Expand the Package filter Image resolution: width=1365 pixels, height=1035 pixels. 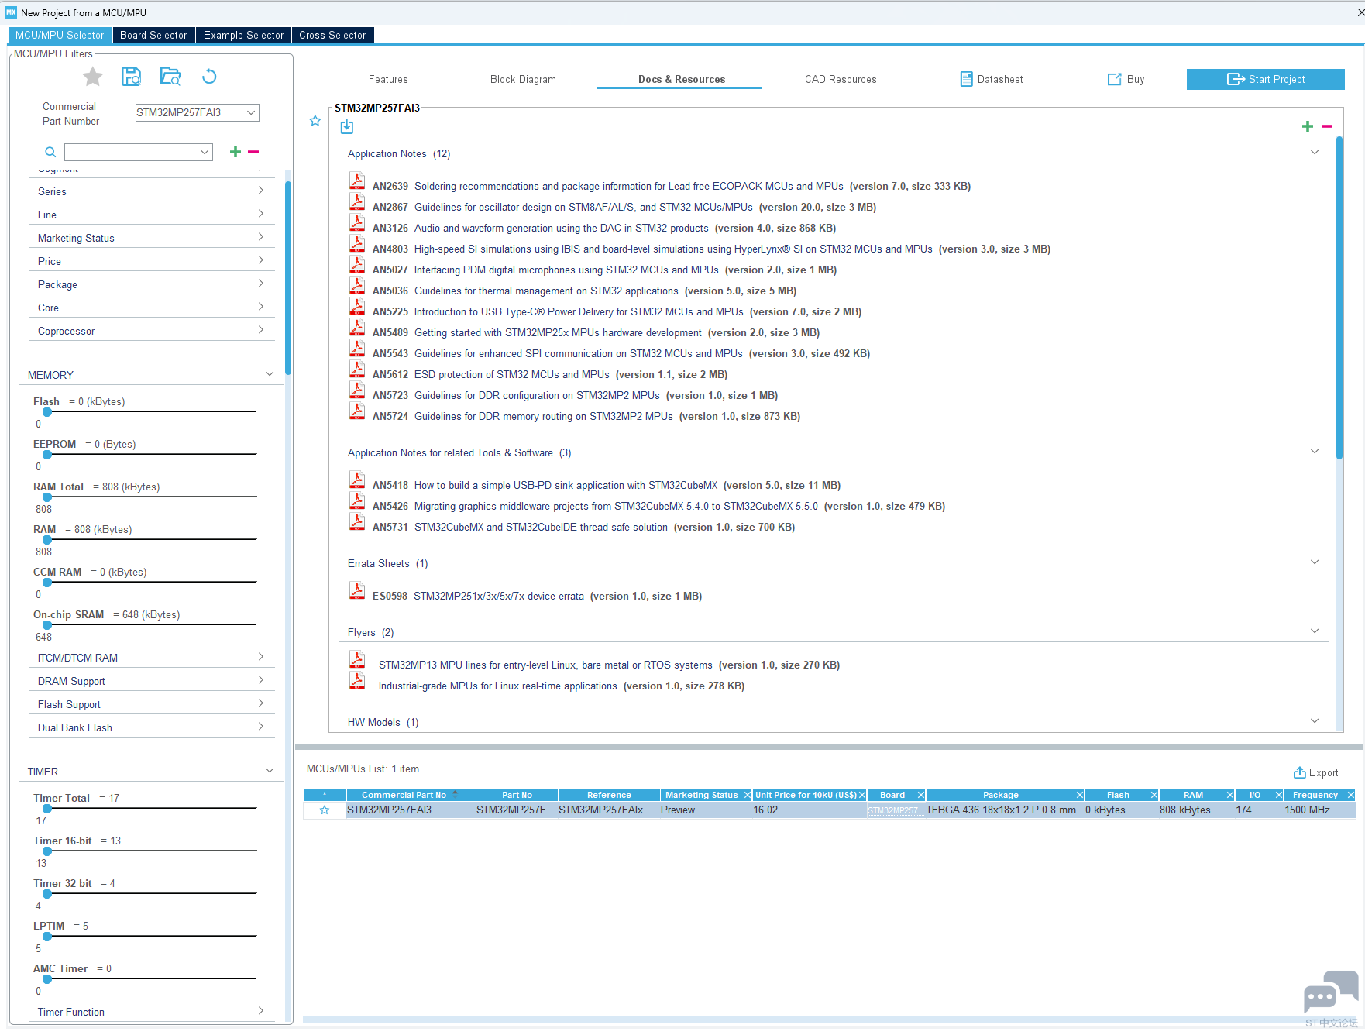[151, 284]
